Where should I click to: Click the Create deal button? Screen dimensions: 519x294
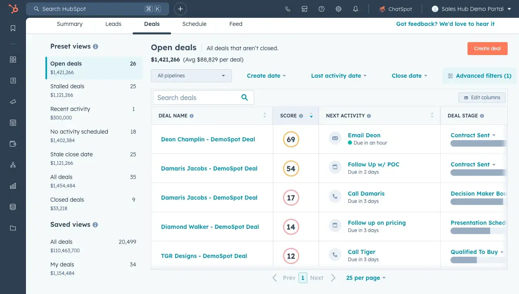click(x=487, y=49)
